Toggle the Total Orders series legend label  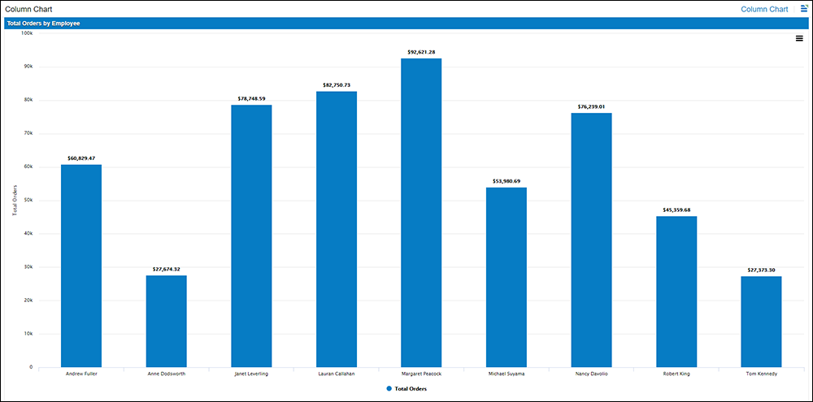(411, 389)
